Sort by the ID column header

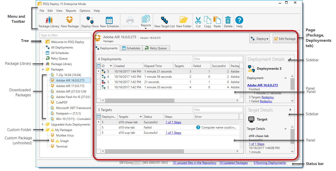pyautogui.click(x=107, y=66)
